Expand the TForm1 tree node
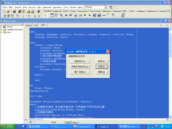This screenshot has width=172, height=129. coord(1,27)
